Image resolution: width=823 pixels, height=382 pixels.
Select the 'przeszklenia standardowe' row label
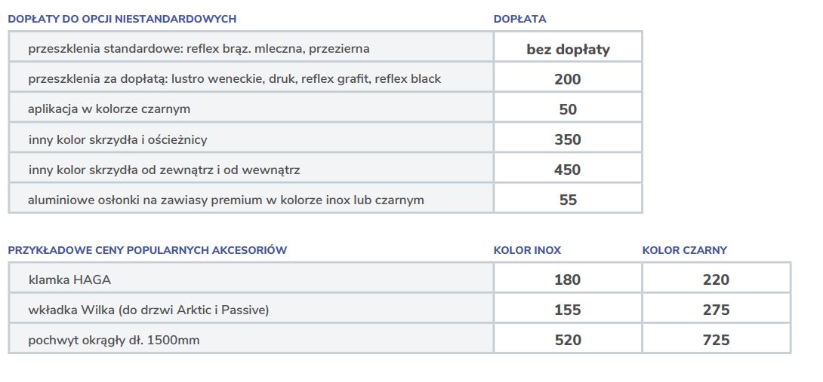tap(199, 49)
